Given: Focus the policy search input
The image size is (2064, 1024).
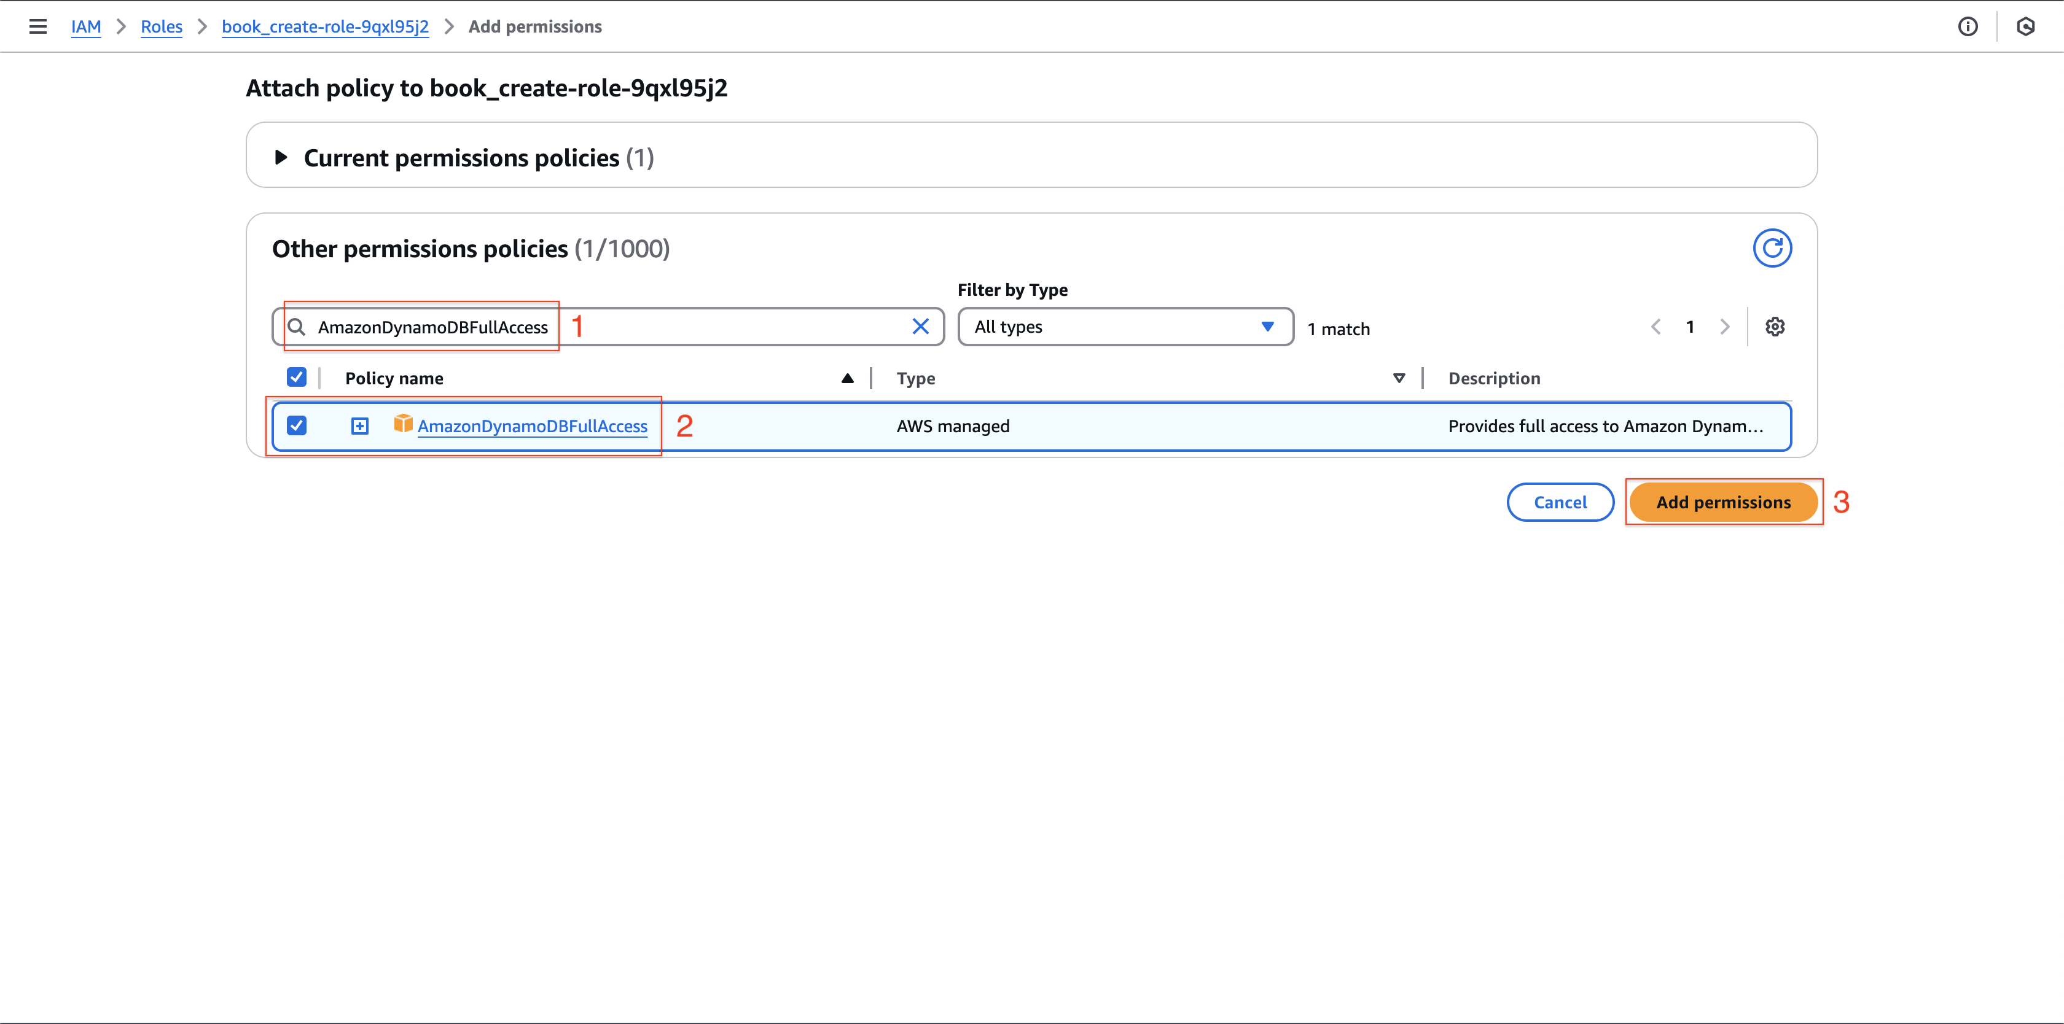Looking at the screenshot, I should [x=608, y=327].
